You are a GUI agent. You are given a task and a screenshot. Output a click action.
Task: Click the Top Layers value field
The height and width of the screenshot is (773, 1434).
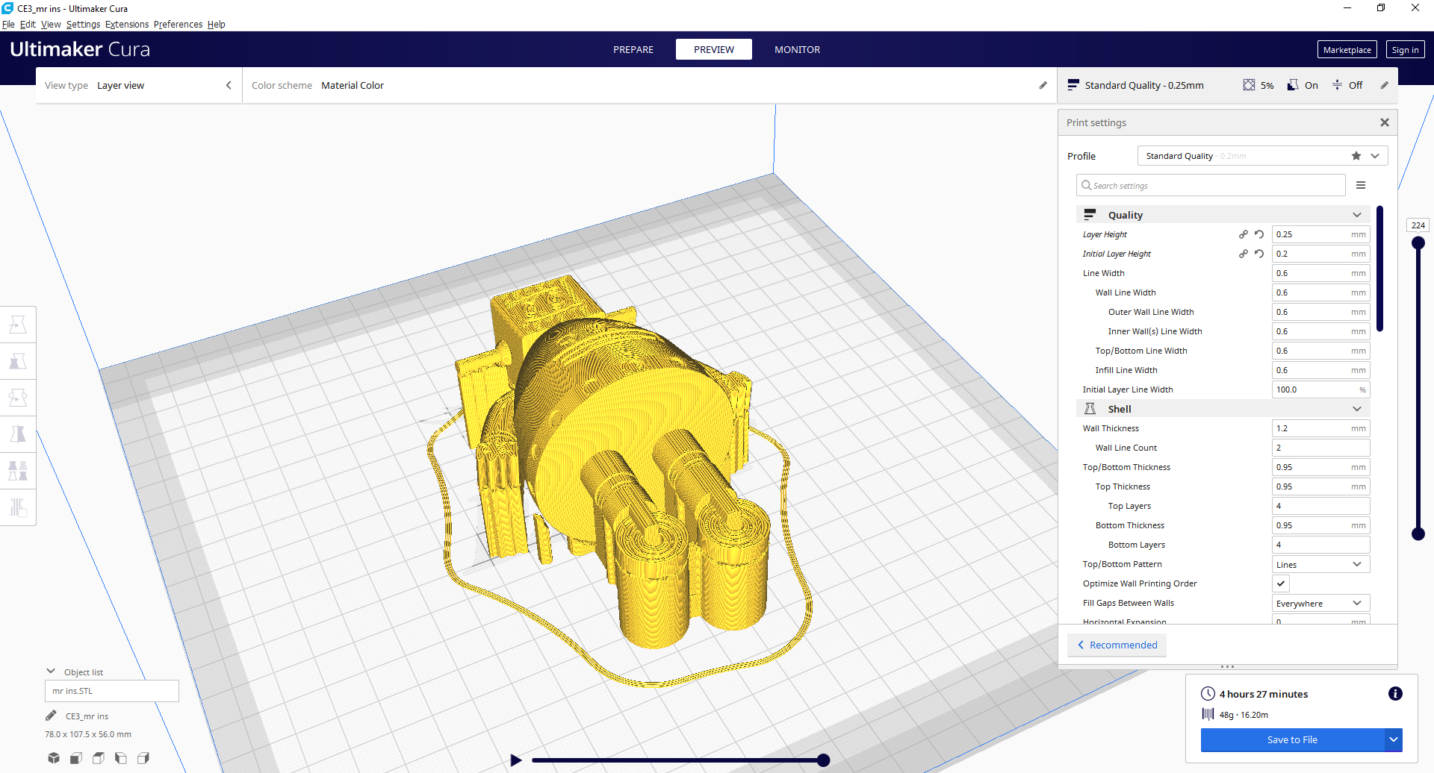[x=1321, y=506]
